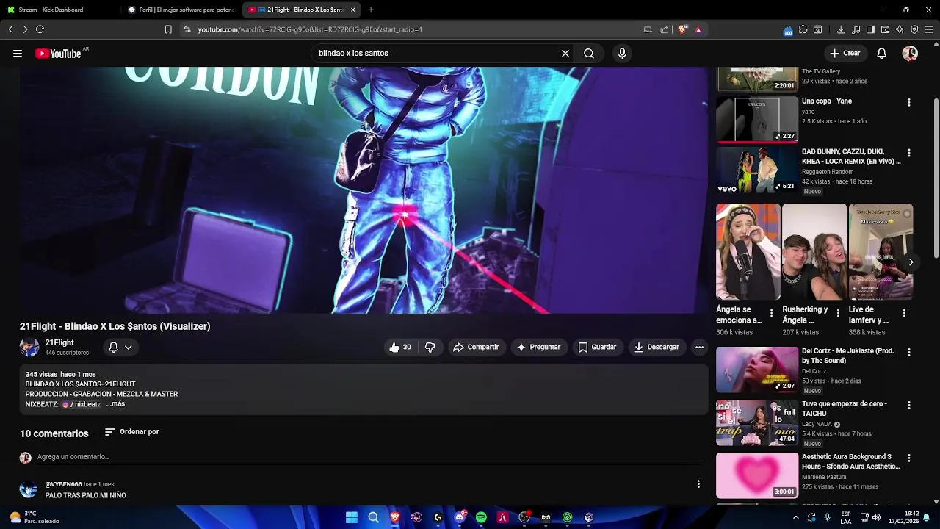Switch to Stream - Kick Dashboard tab
Screen dimensions: 940x529
click(59, 10)
